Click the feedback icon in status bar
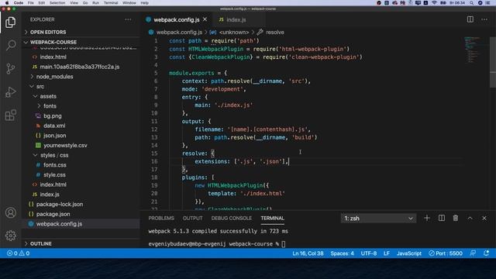Image resolution: width=496 pixels, height=279 pixels. point(473,253)
